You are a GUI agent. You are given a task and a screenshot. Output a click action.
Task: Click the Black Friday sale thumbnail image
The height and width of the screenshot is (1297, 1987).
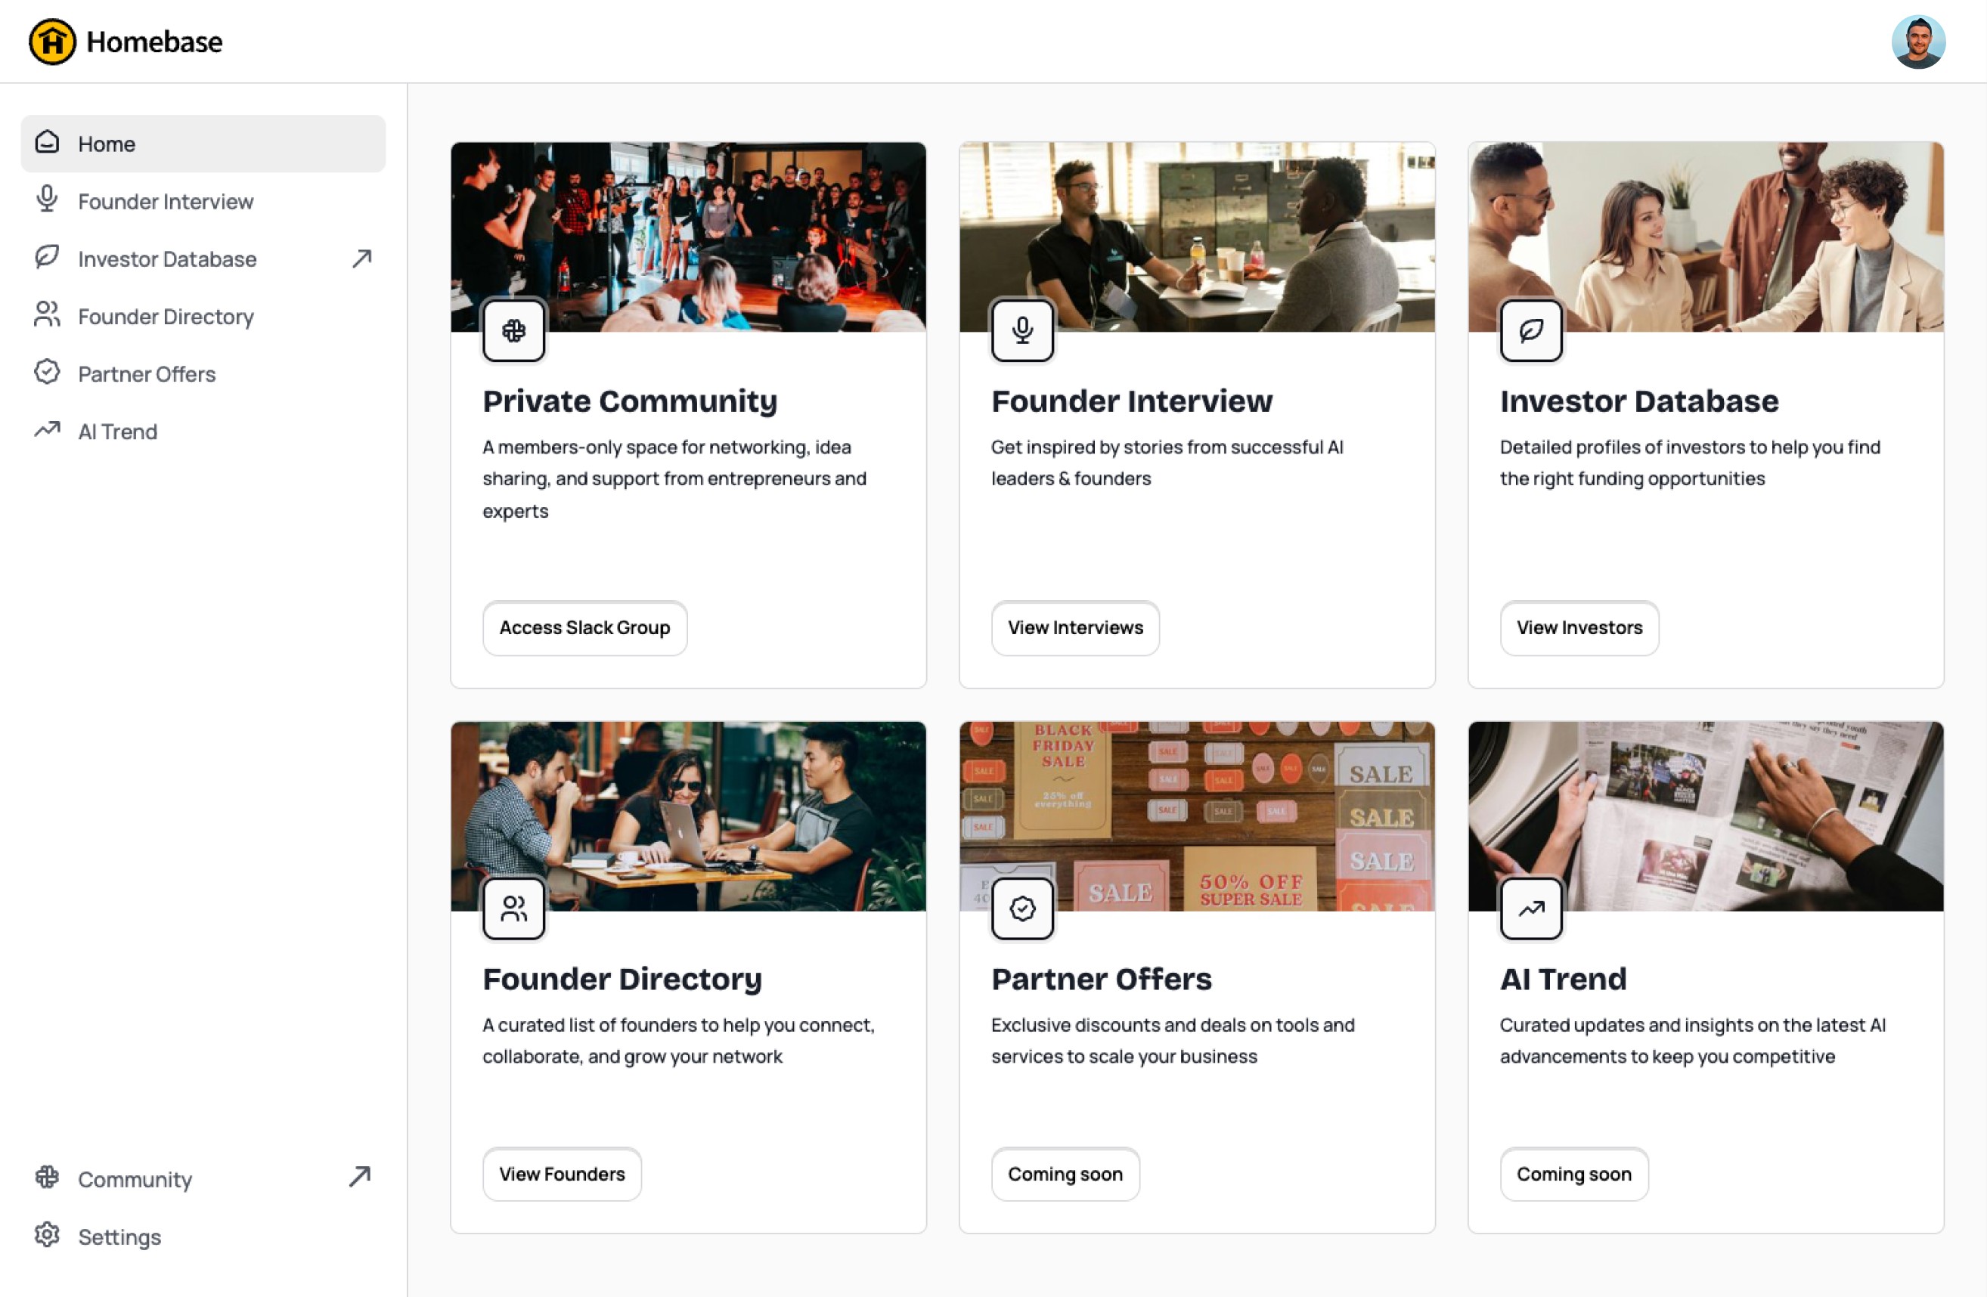(x=1196, y=816)
